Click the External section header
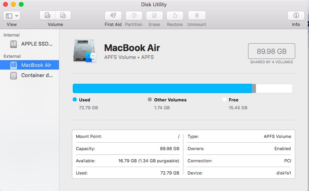This screenshot has width=309, height=191. (12, 56)
